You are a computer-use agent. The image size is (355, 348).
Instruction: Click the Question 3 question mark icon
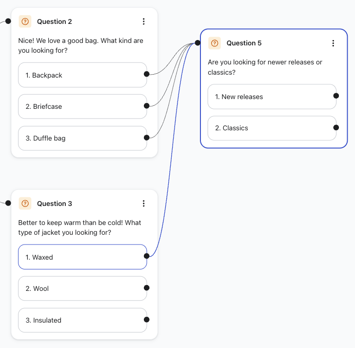coord(25,204)
